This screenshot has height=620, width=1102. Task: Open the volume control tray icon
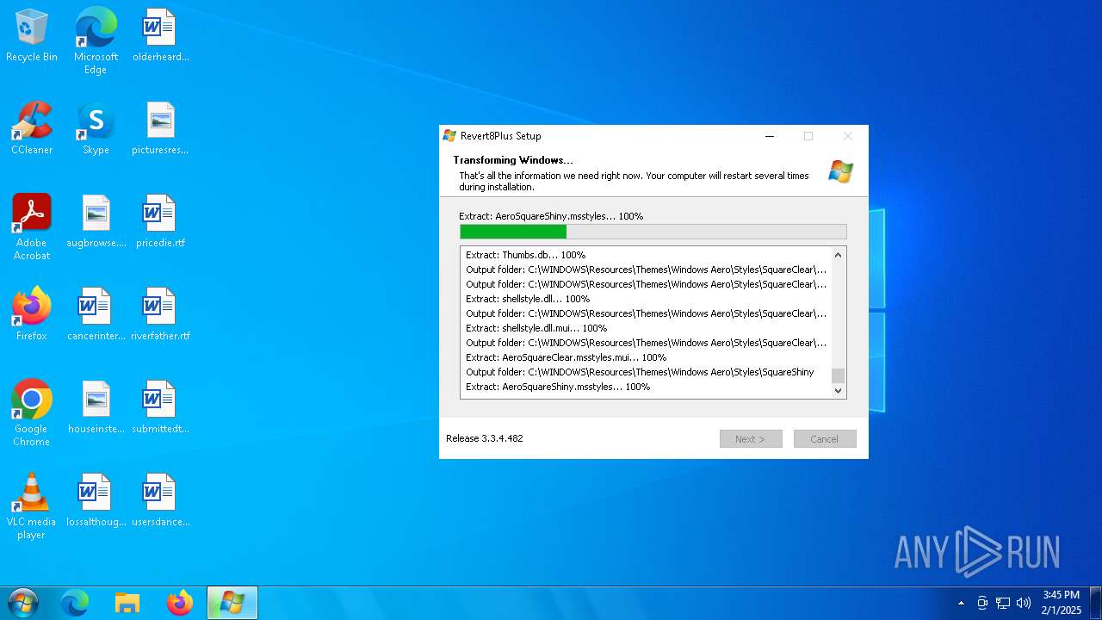click(x=1024, y=603)
